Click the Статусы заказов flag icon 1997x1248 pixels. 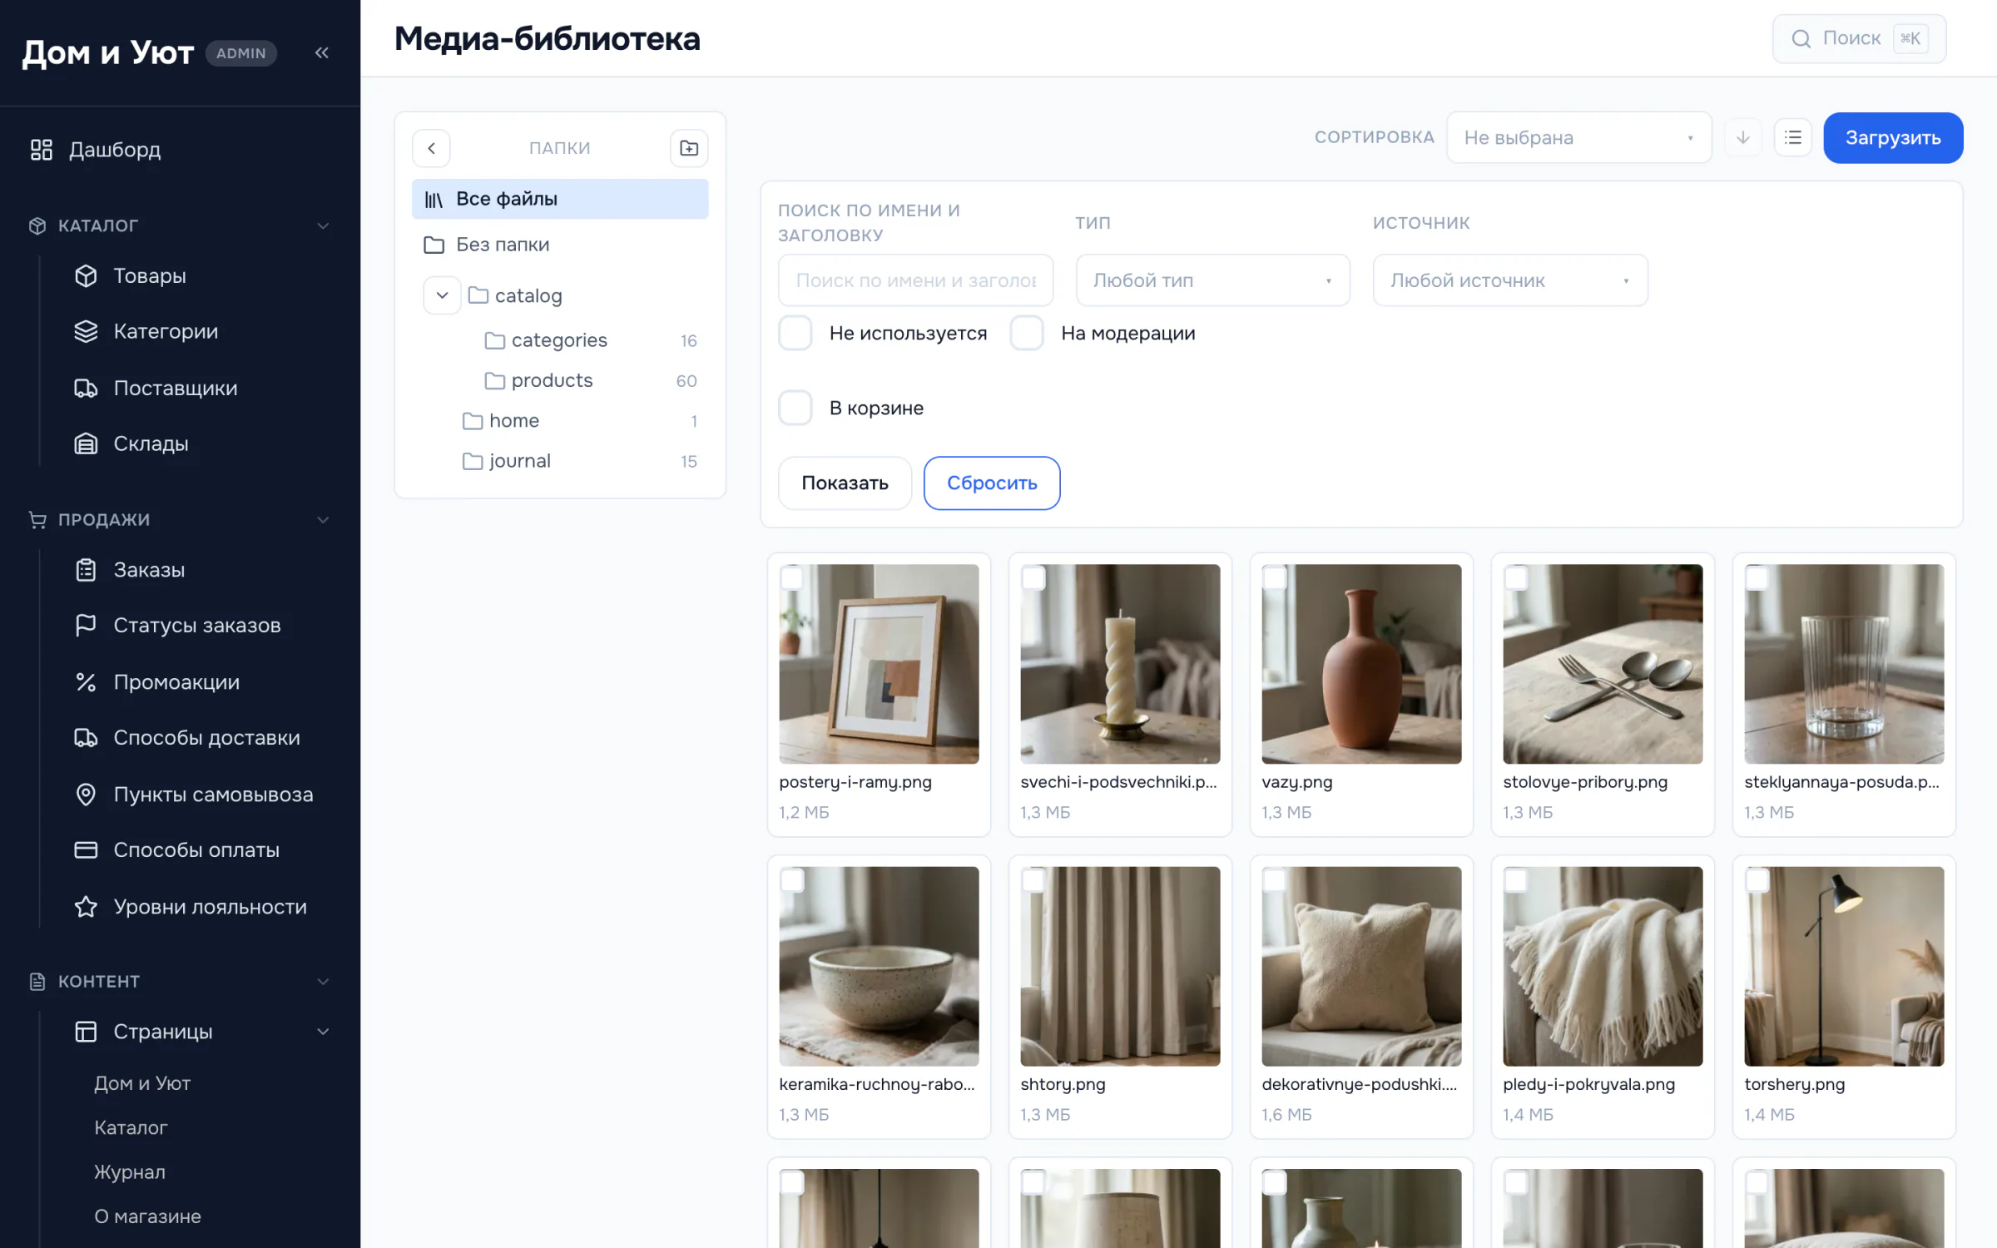pos(86,626)
